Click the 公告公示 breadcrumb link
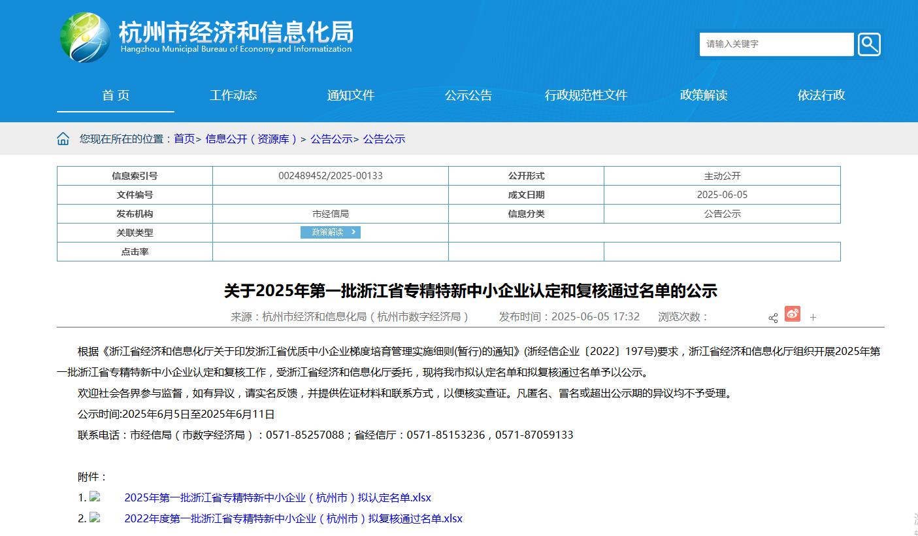Screen dimensions: 918x536 (332, 139)
